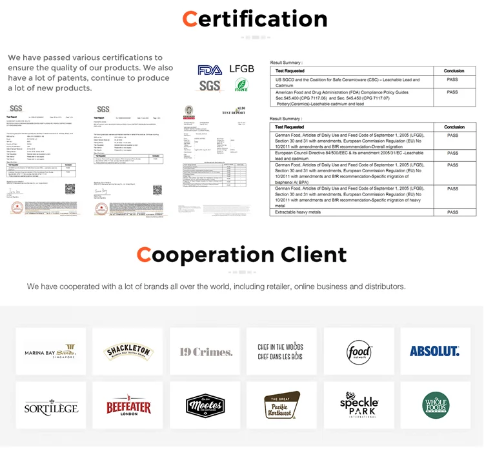Click the Whole Foods green logo

[x=436, y=405]
